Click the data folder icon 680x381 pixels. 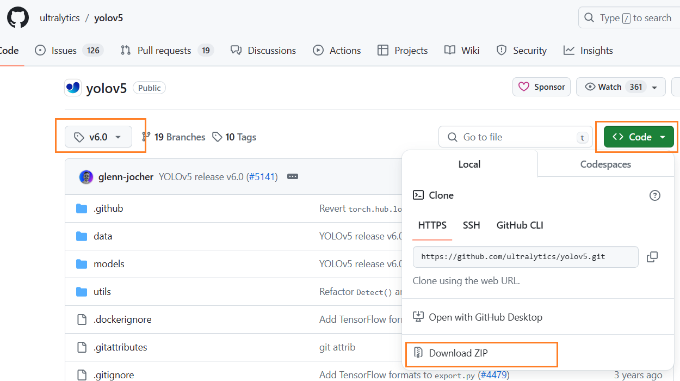pyautogui.click(x=82, y=236)
